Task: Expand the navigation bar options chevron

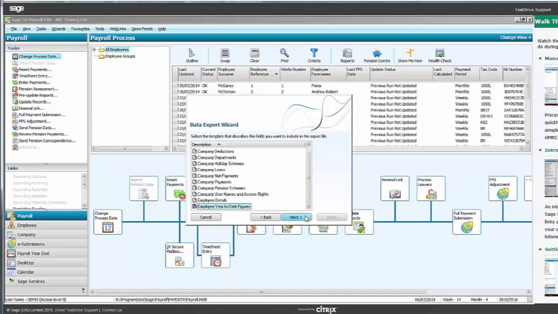Action: point(83,290)
